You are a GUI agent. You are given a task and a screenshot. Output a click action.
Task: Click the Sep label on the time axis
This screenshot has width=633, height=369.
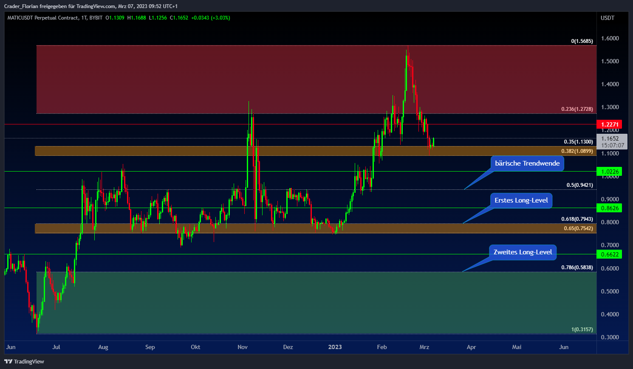(150, 347)
